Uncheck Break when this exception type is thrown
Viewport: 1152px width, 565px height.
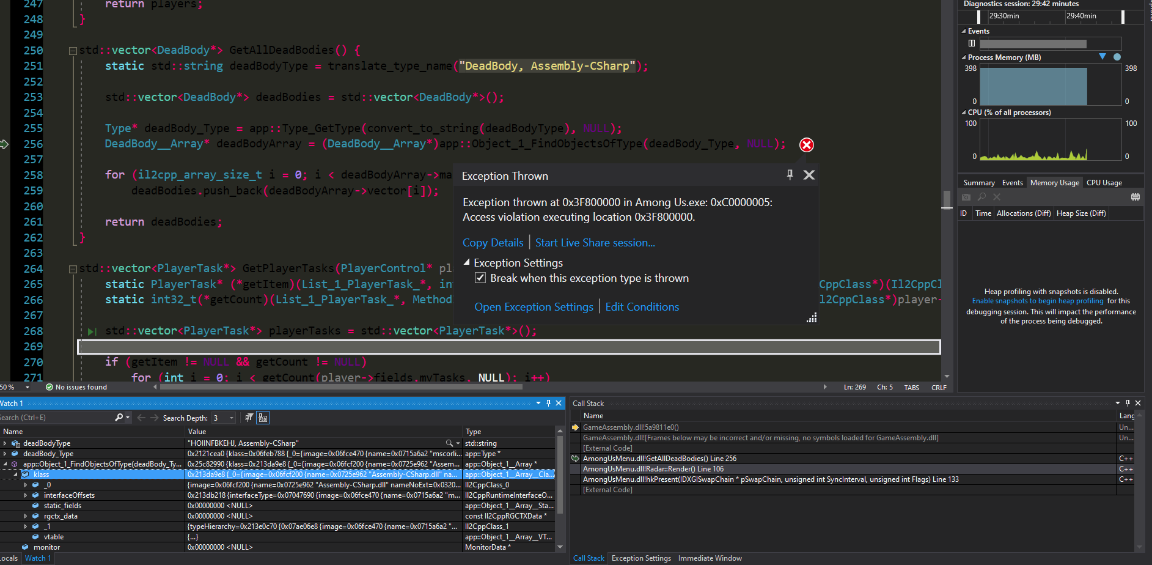click(480, 278)
